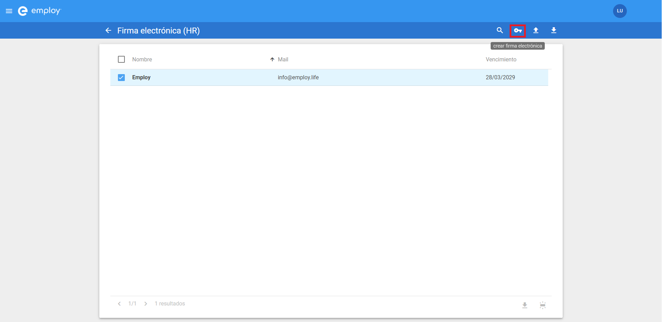Screen dimensions: 662x322
Task: Go to the next page with right chevron
Action: click(146, 304)
